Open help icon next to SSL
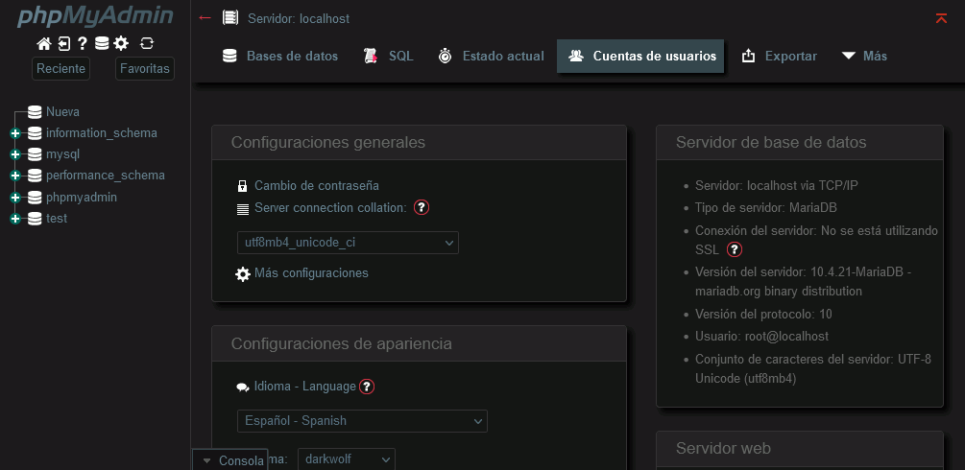Viewport: 965px width, 470px height. tap(735, 249)
